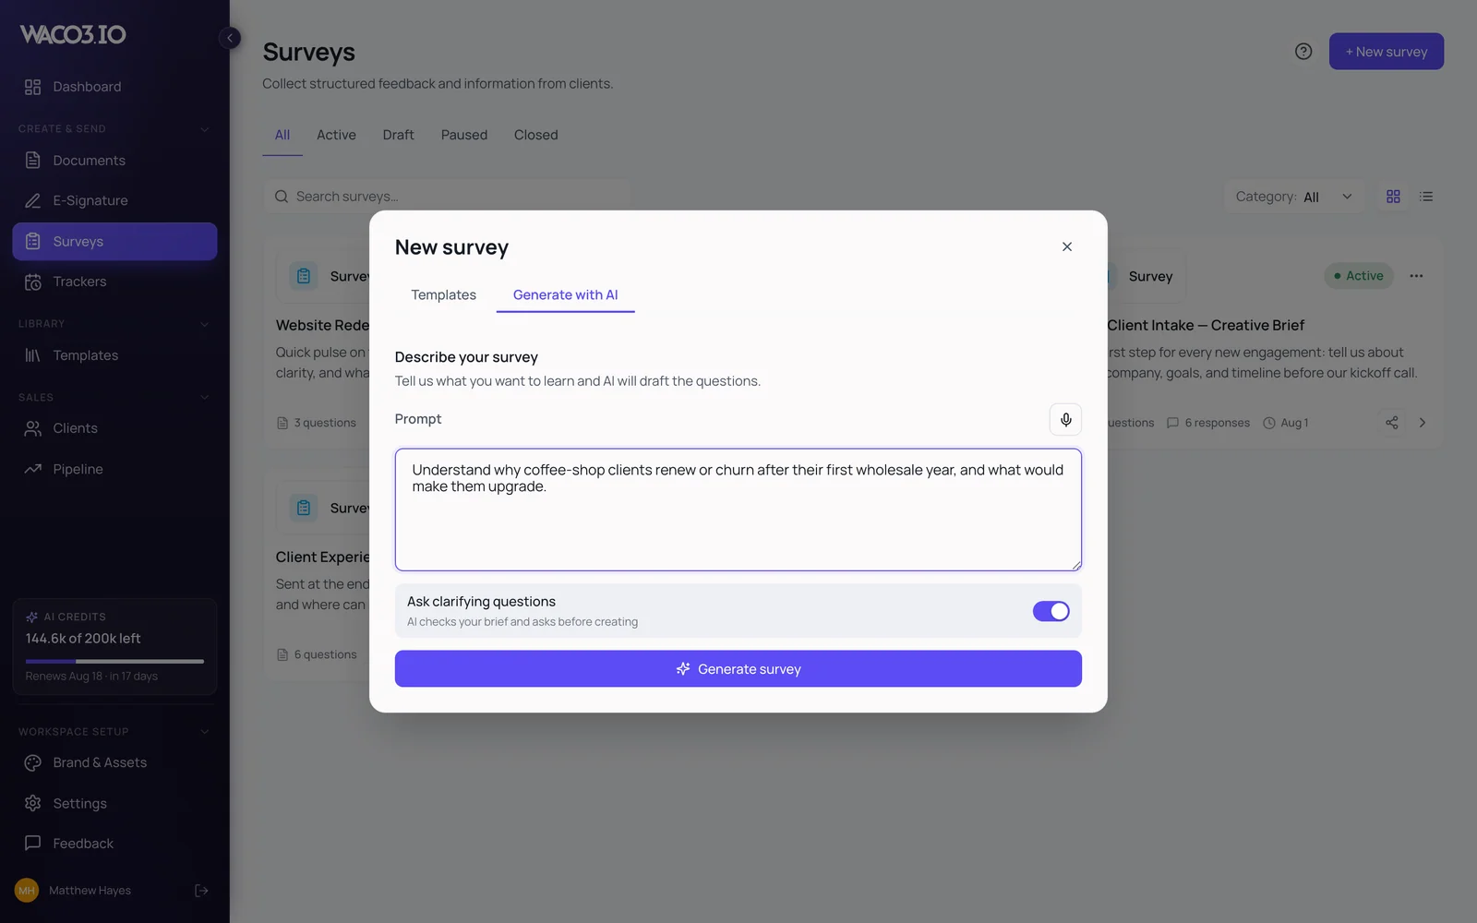This screenshot has width=1477, height=923.
Task: Click inside the Prompt text area
Action: 738,509
